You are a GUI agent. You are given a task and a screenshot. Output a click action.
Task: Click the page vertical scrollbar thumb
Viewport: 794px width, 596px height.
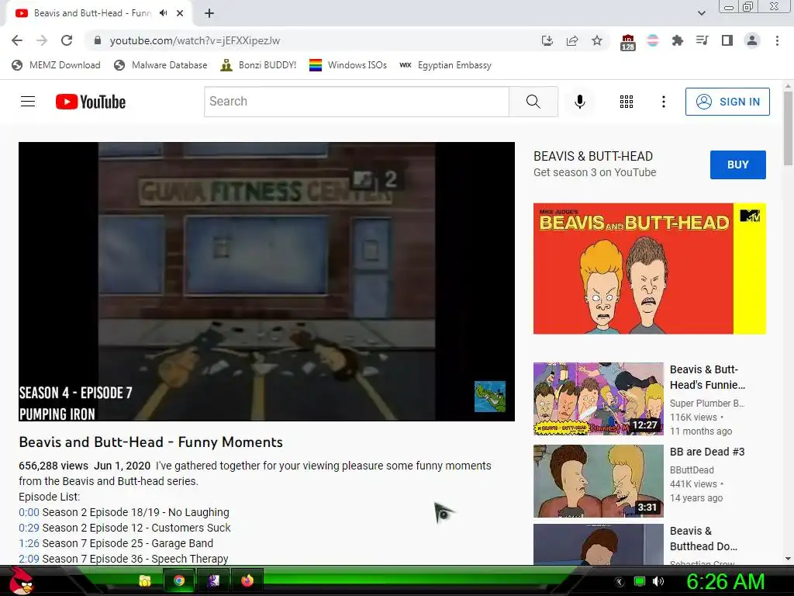click(x=788, y=128)
